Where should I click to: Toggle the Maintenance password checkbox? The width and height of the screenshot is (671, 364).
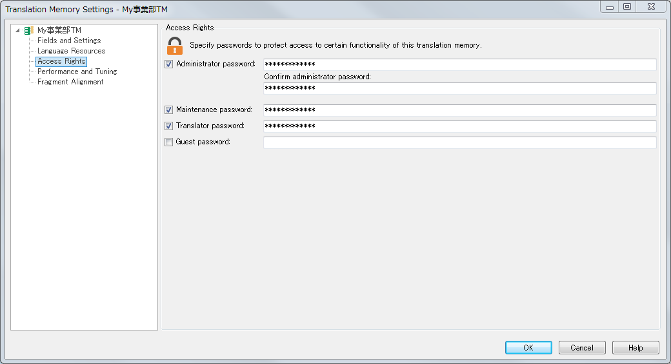pyautogui.click(x=168, y=110)
